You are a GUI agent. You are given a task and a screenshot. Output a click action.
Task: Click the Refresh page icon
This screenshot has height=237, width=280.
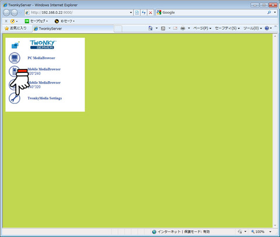(x=143, y=12)
